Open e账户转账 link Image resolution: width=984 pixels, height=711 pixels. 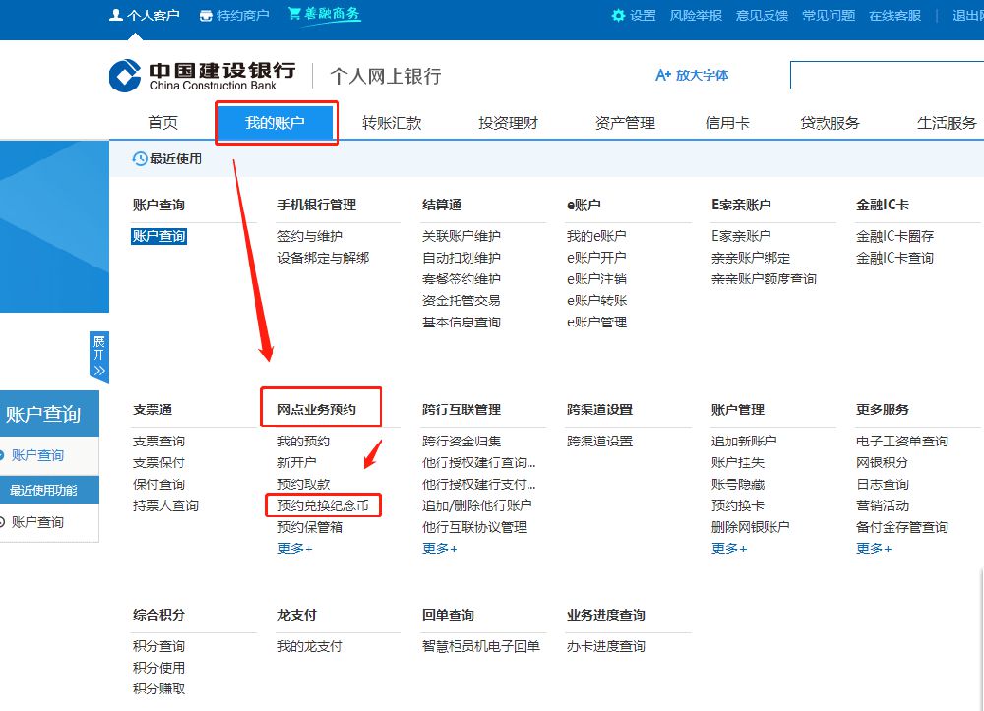pos(597,300)
